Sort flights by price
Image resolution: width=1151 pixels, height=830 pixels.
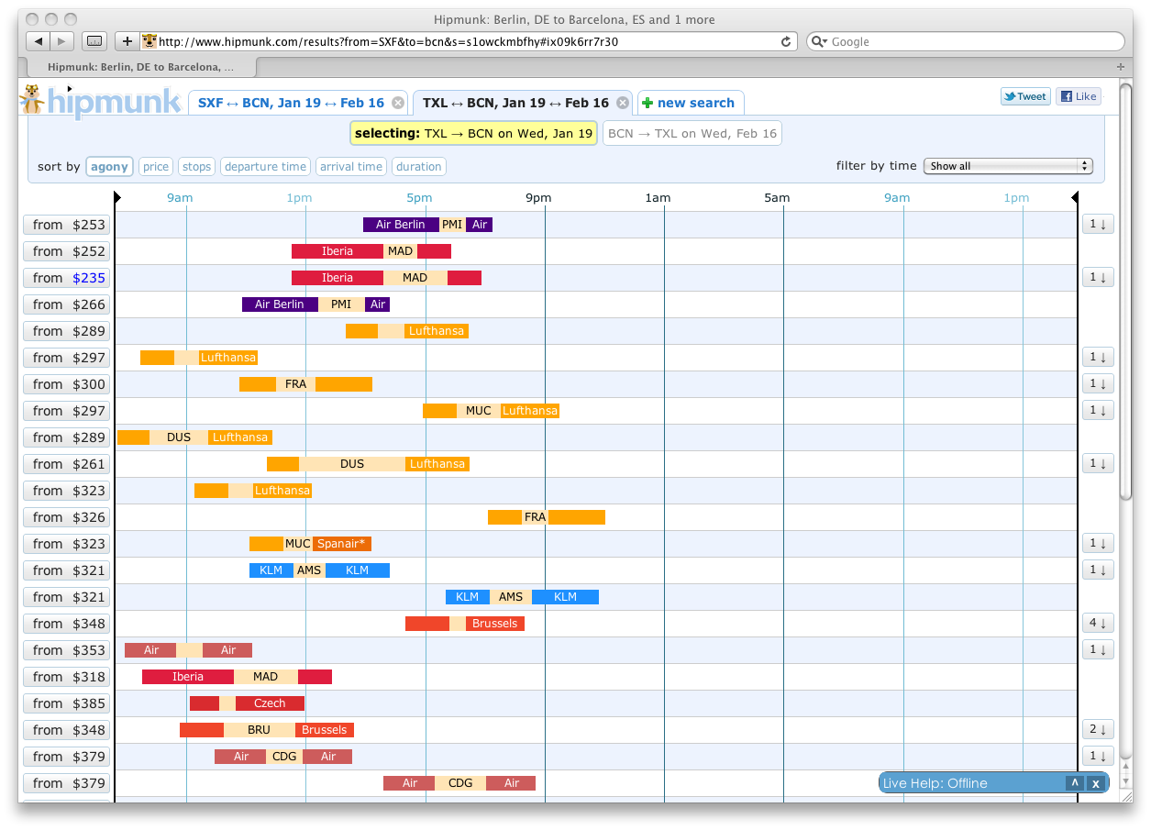(156, 167)
